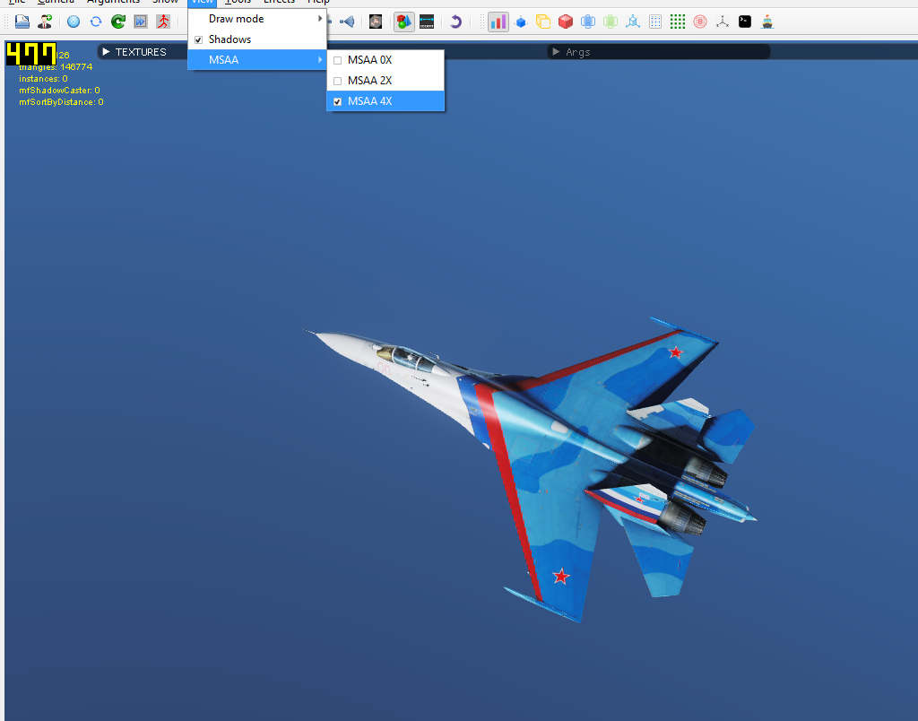Click the purple undo arrow icon

[x=455, y=22]
